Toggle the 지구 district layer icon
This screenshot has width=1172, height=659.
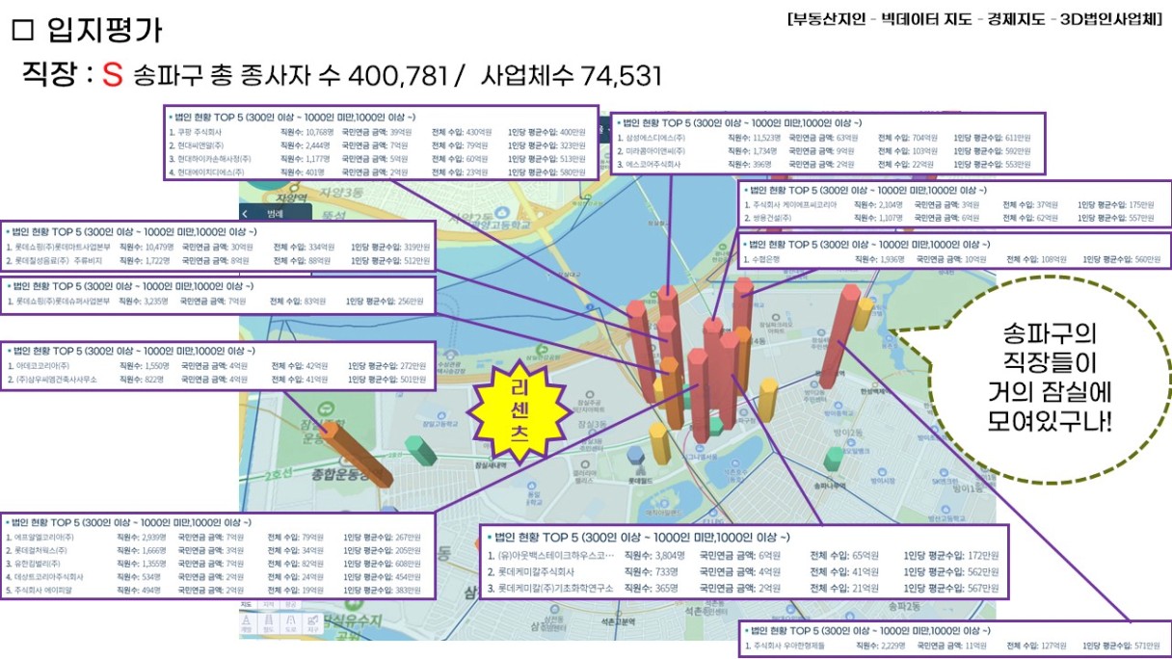312,622
